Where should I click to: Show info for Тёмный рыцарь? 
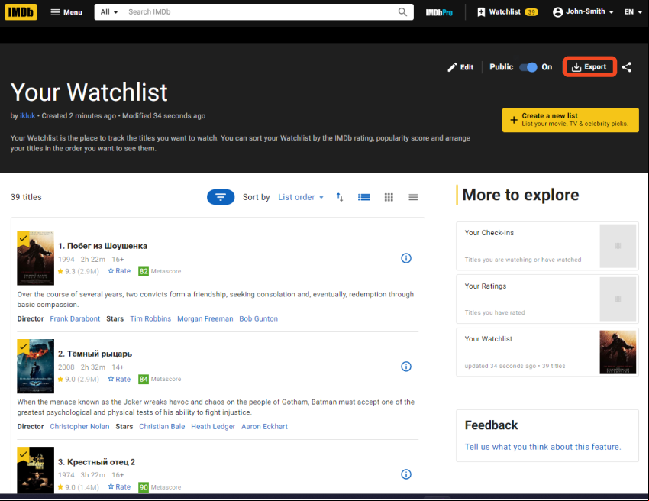(406, 367)
